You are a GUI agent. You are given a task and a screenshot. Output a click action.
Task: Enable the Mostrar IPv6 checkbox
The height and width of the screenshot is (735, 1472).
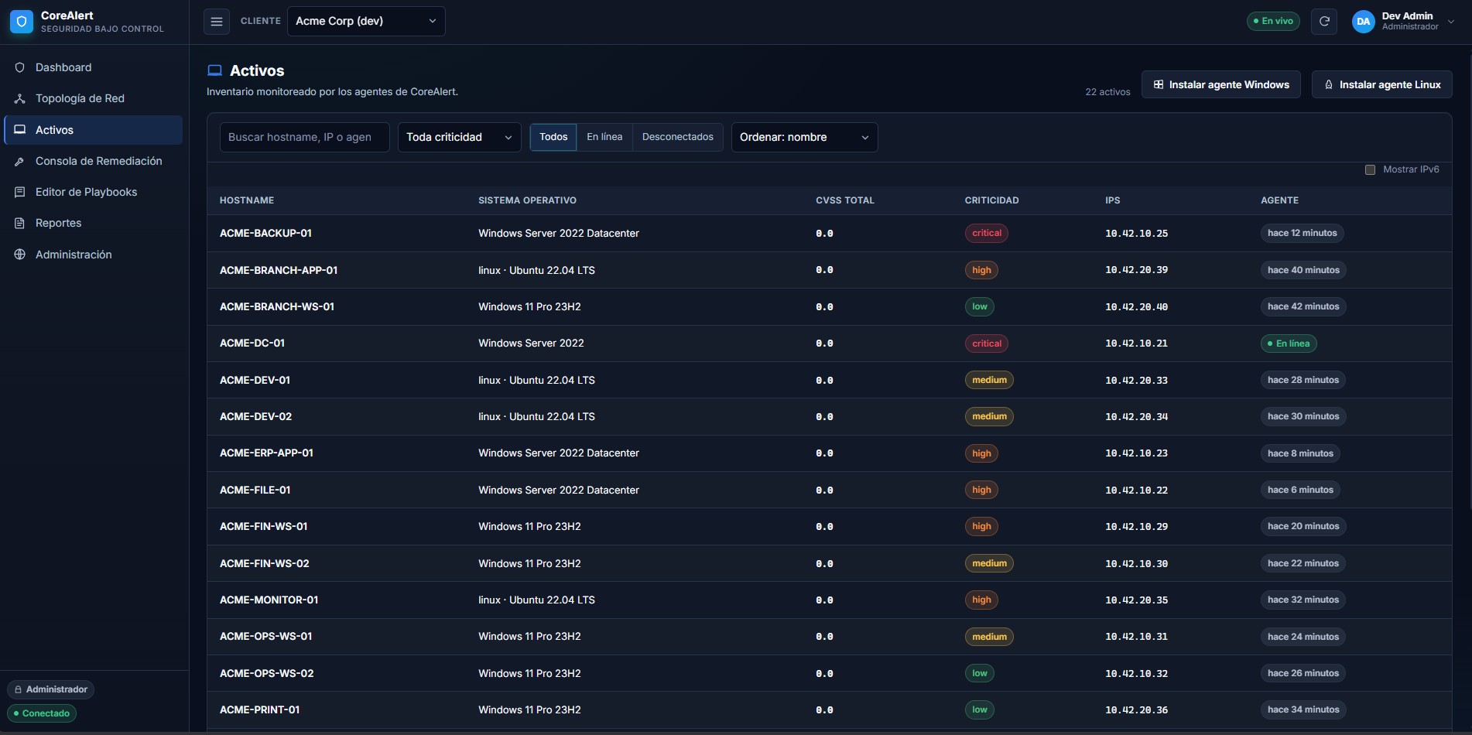click(1370, 169)
